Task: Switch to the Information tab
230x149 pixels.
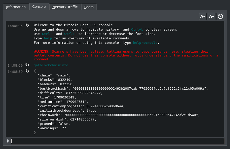Action: (16, 7)
